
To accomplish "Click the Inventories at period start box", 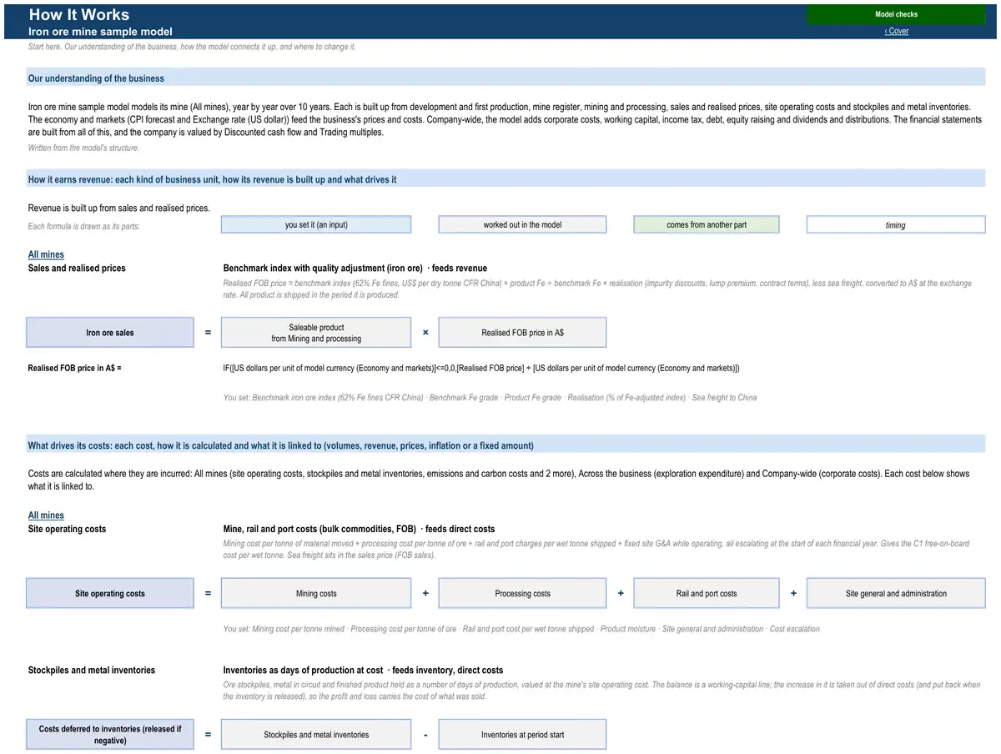I will coord(522,735).
